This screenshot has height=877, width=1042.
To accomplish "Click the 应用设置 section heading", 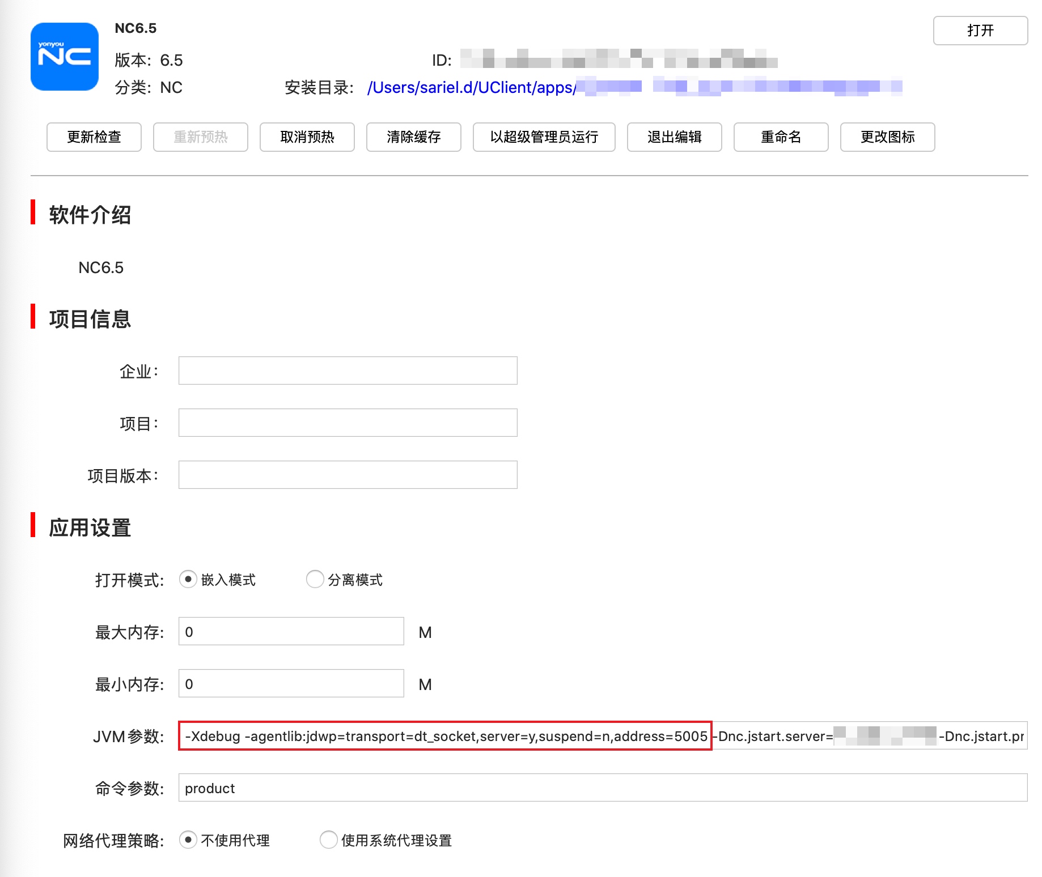I will [x=90, y=527].
